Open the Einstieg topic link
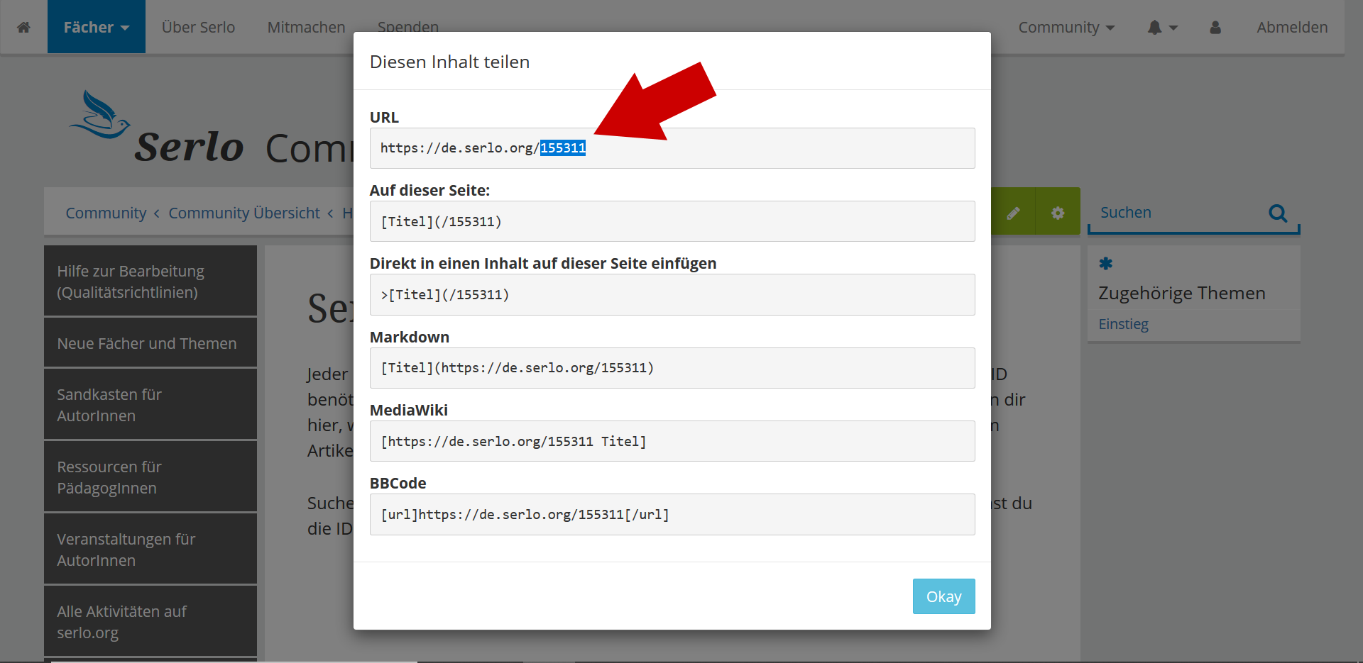The image size is (1363, 663). coord(1123,324)
